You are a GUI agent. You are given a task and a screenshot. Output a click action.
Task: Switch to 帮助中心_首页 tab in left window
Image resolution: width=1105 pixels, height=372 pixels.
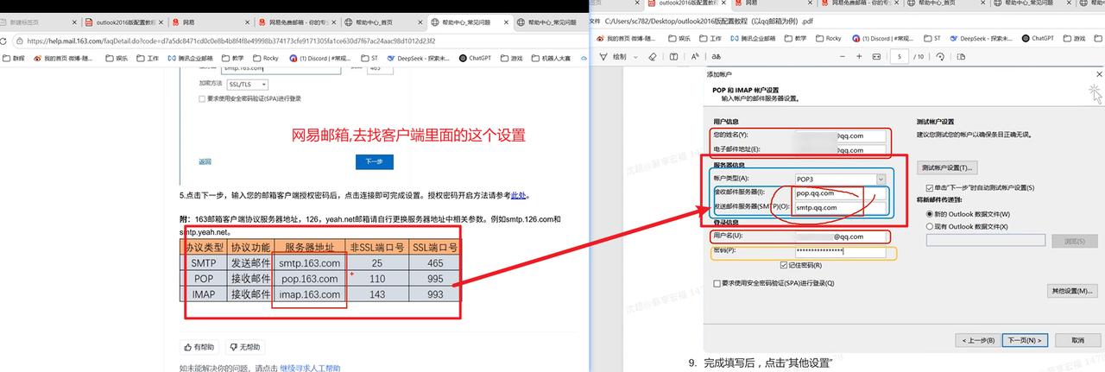[x=384, y=22]
